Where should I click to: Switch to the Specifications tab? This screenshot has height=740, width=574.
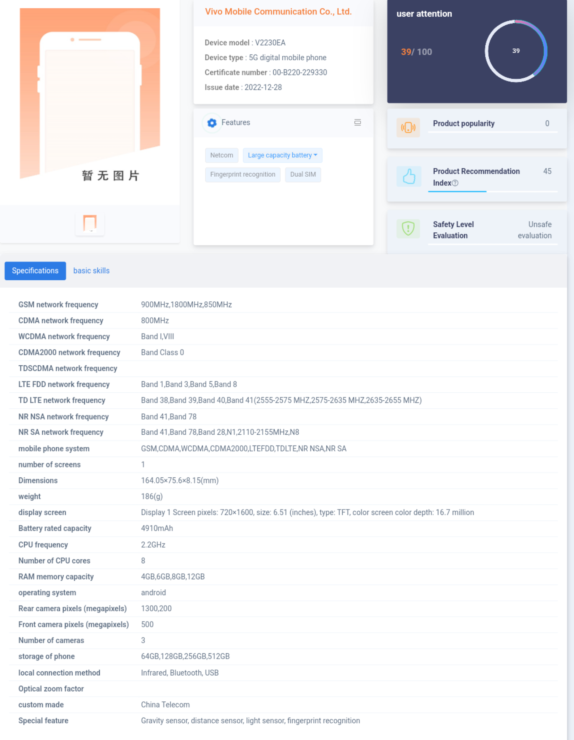click(x=35, y=271)
